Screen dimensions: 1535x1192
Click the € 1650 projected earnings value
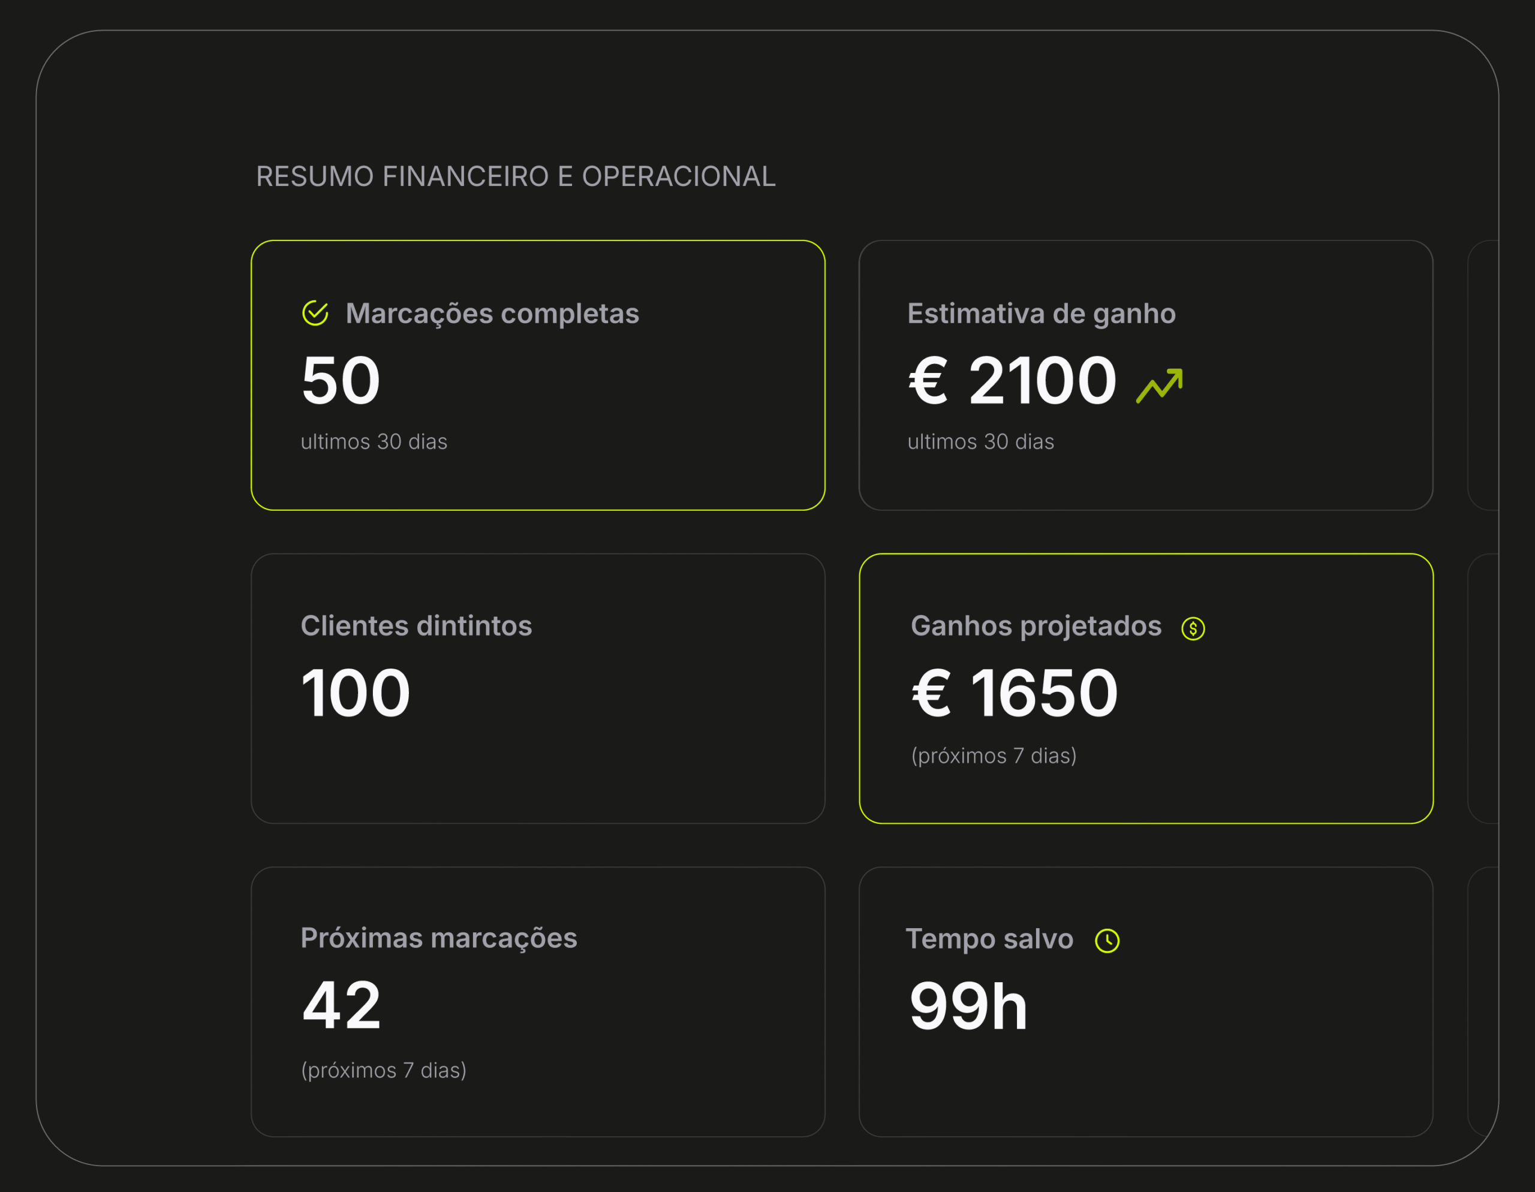[1014, 693]
